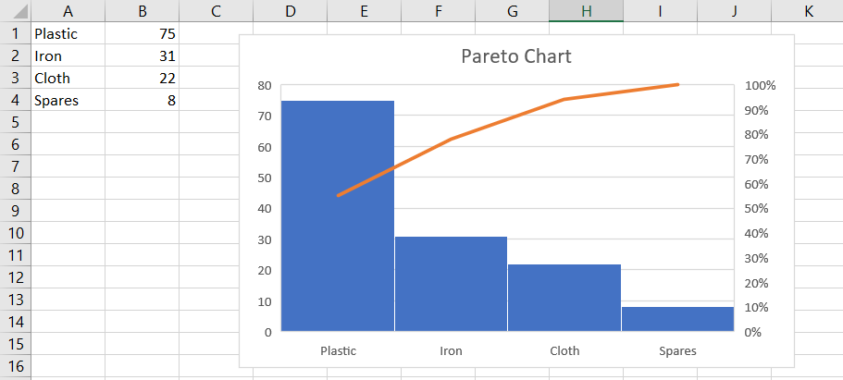Select row 16 header
This screenshot has height=380, width=843.
(16, 366)
